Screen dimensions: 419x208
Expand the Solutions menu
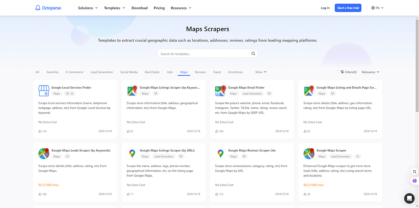coord(88,8)
